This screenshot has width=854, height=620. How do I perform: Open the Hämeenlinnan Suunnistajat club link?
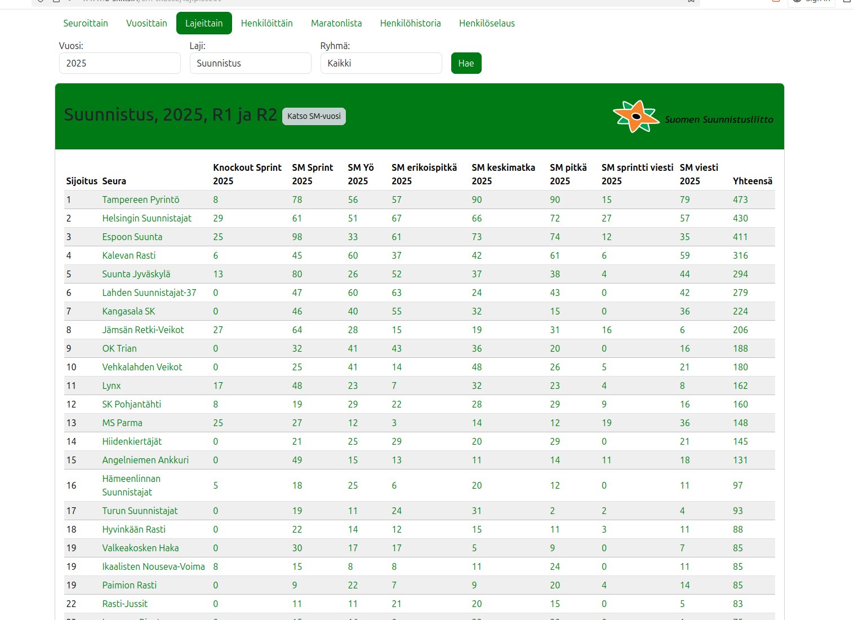(x=131, y=485)
